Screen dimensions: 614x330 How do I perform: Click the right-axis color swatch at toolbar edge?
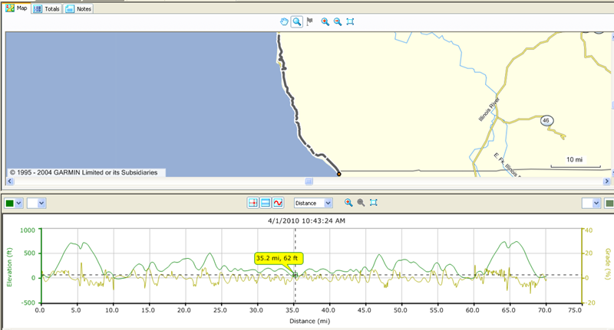point(609,203)
